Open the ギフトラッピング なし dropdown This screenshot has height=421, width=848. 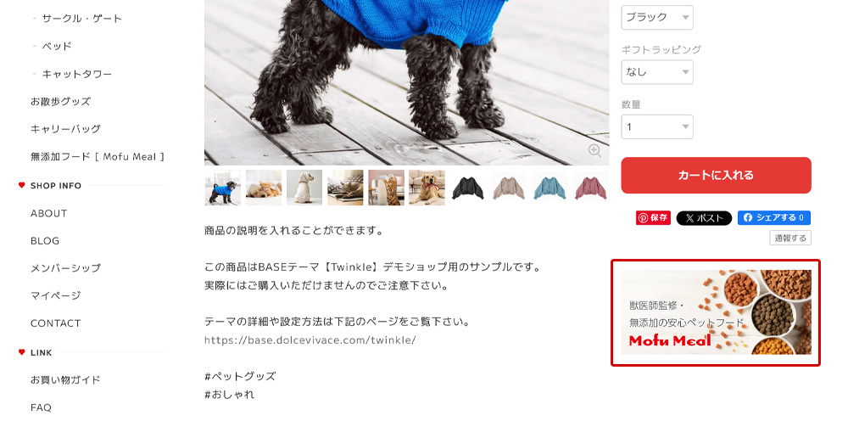pyautogui.click(x=657, y=72)
